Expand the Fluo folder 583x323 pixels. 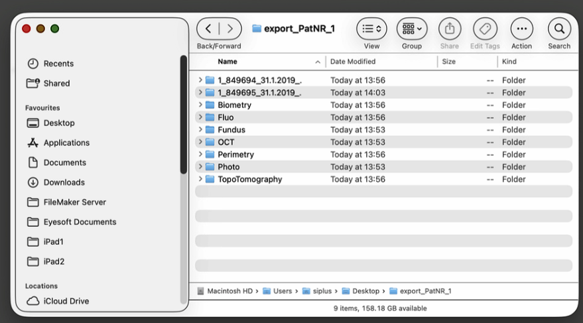coord(200,117)
